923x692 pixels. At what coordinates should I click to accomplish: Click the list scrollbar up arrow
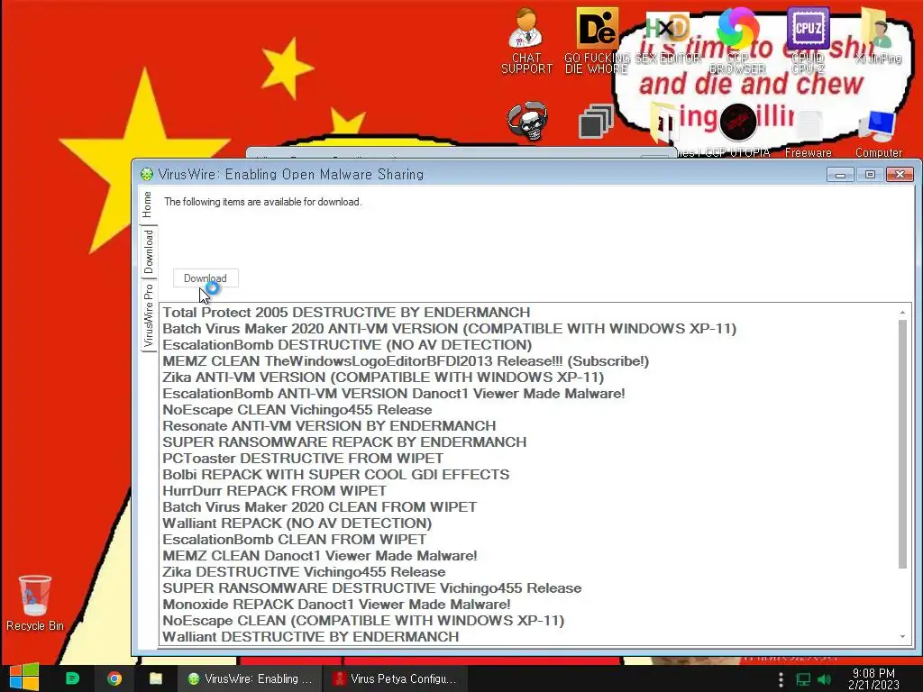point(902,312)
